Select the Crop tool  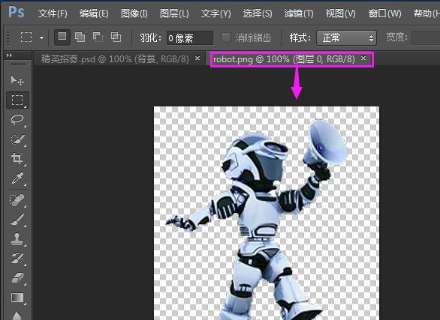click(17, 158)
